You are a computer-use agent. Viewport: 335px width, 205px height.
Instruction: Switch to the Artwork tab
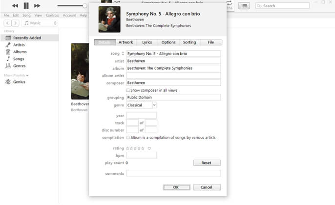click(x=126, y=42)
